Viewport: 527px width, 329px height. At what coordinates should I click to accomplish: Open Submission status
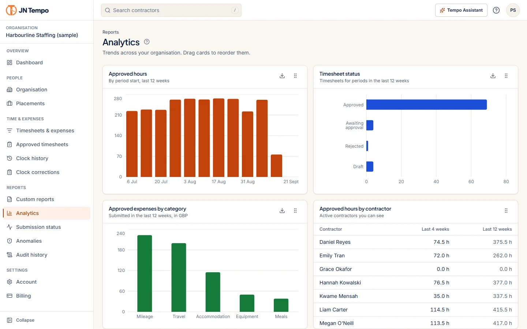coord(46,227)
